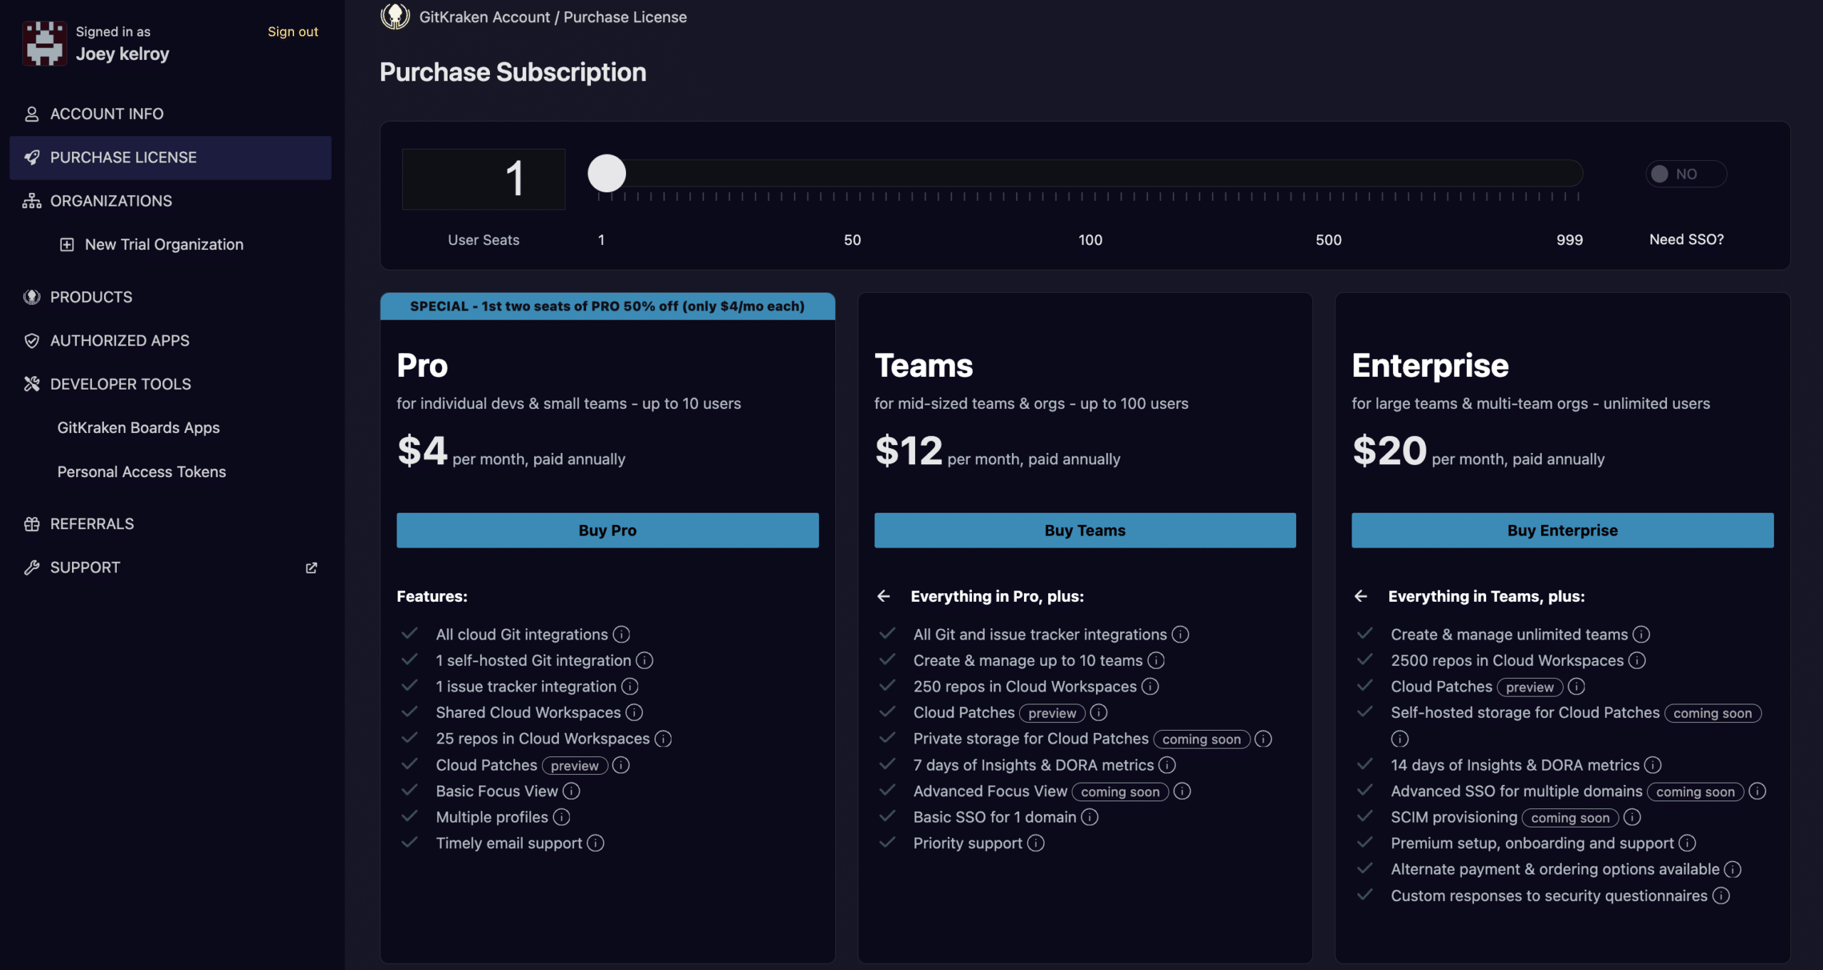Click the Sign out link
The height and width of the screenshot is (970, 1823).
pyautogui.click(x=292, y=31)
